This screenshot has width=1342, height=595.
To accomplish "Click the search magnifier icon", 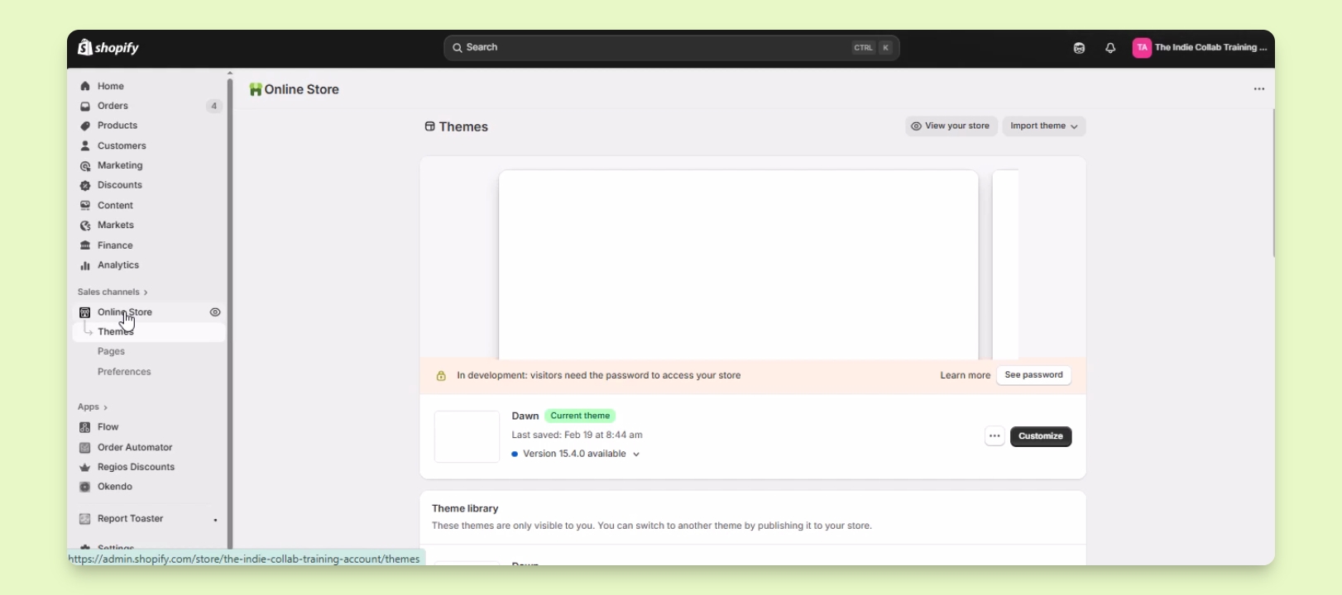I will pyautogui.click(x=457, y=48).
